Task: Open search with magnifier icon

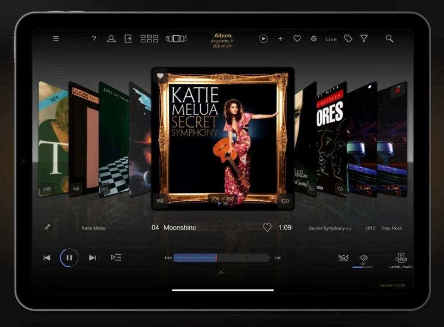Action: 389,39
